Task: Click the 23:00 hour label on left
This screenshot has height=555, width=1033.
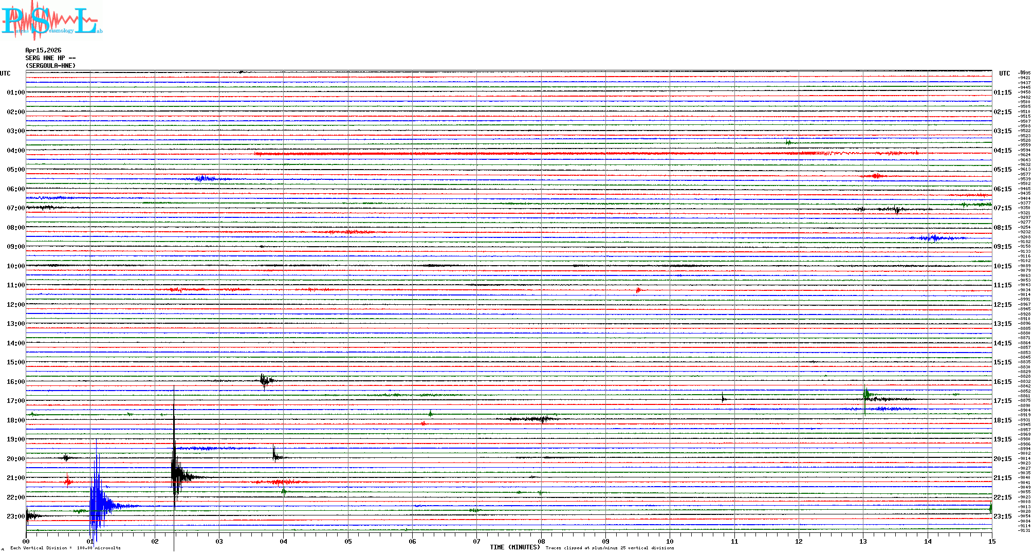Action: [15, 516]
